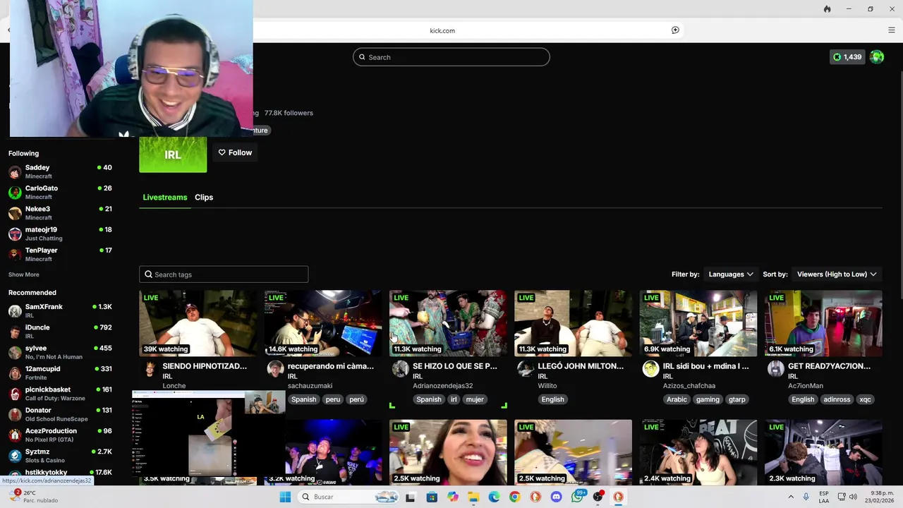
Task: Click the taskbar Buscar search box
Action: [x=349, y=497]
